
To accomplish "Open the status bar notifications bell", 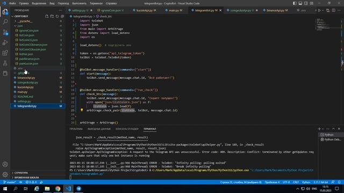I will 339,182.
